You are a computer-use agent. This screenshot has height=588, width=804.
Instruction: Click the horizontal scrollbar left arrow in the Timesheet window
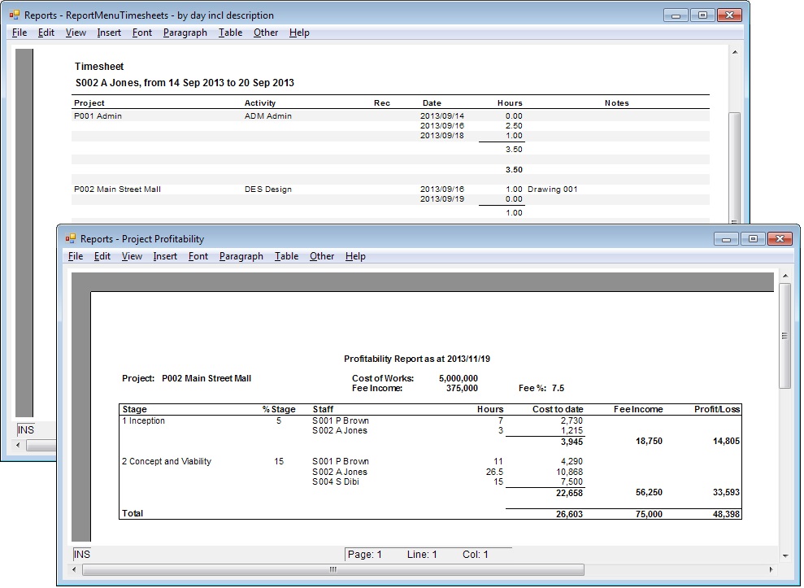(x=20, y=445)
